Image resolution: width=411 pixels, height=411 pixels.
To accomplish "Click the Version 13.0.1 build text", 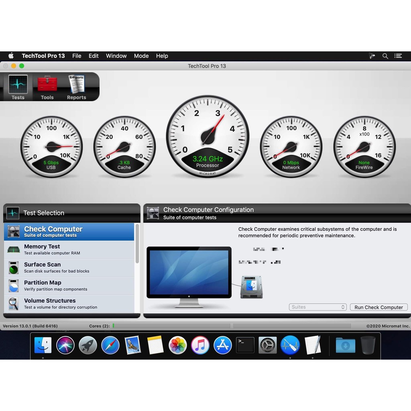I will pyautogui.click(x=30, y=326).
